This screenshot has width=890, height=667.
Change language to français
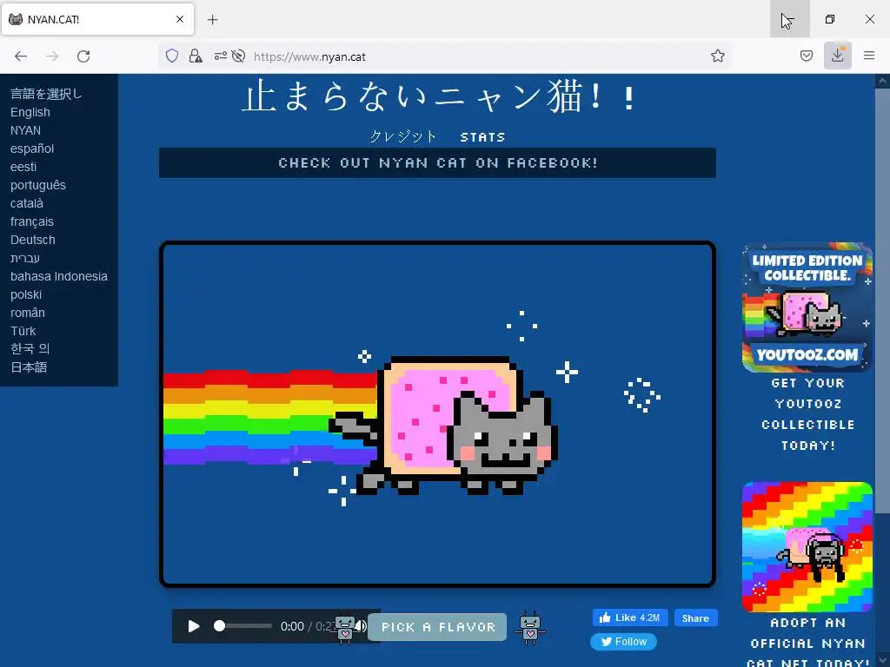pyautogui.click(x=32, y=221)
